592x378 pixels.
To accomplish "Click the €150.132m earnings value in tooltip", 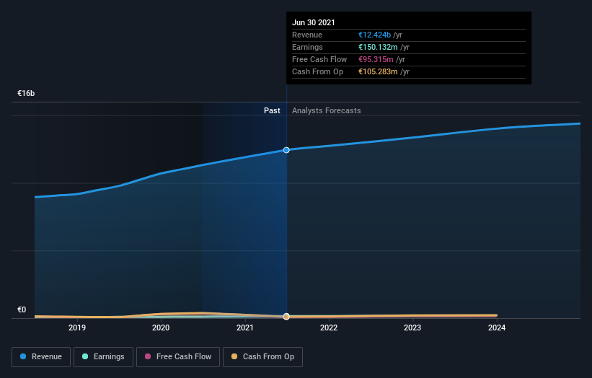I will (378, 47).
